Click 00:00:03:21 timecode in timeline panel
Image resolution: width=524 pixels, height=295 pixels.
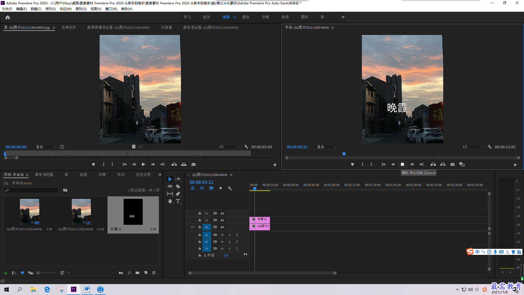(x=201, y=182)
